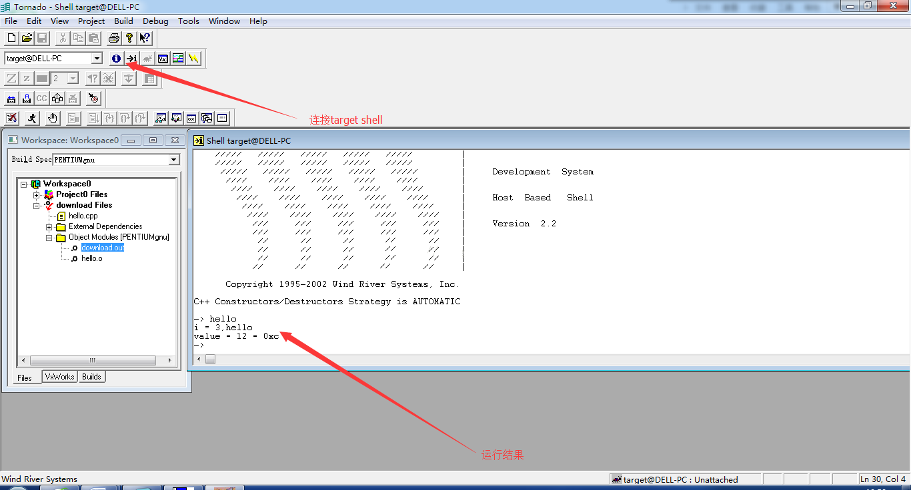The width and height of the screenshot is (911, 490).
Task: Click the yellow question mark About icon
Action: (129, 38)
